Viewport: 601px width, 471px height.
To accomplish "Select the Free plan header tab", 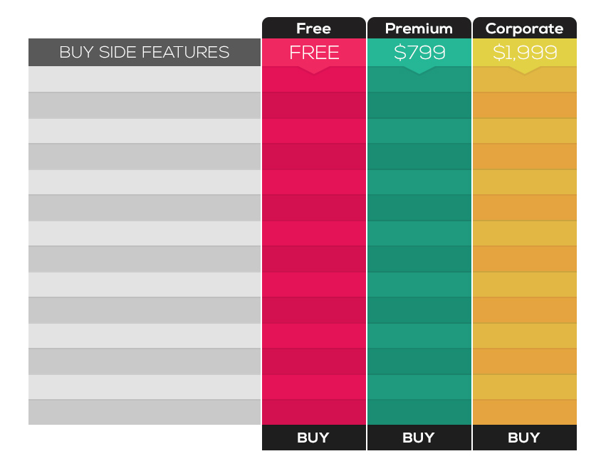I will (313, 28).
